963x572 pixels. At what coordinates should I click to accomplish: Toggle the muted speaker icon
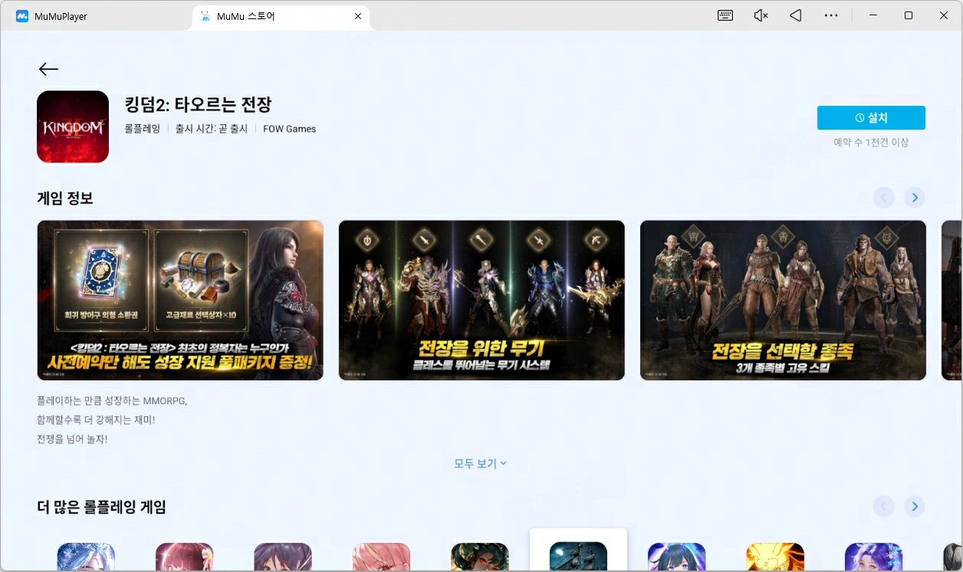pyautogui.click(x=761, y=15)
